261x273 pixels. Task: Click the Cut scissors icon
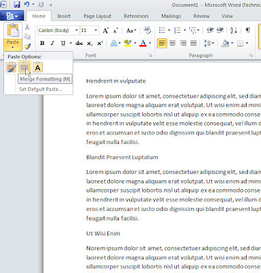[x=27, y=27]
